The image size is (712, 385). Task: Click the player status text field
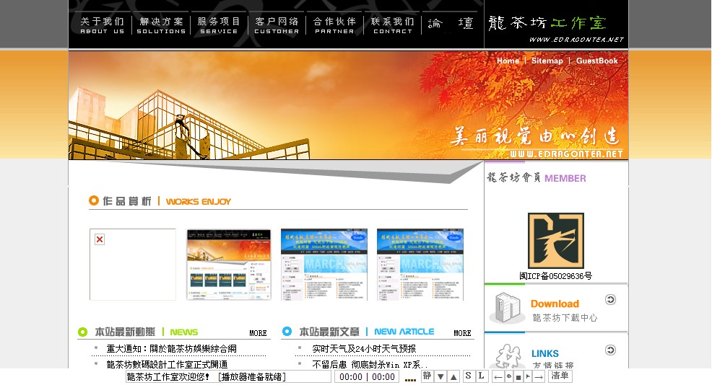tap(228, 376)
